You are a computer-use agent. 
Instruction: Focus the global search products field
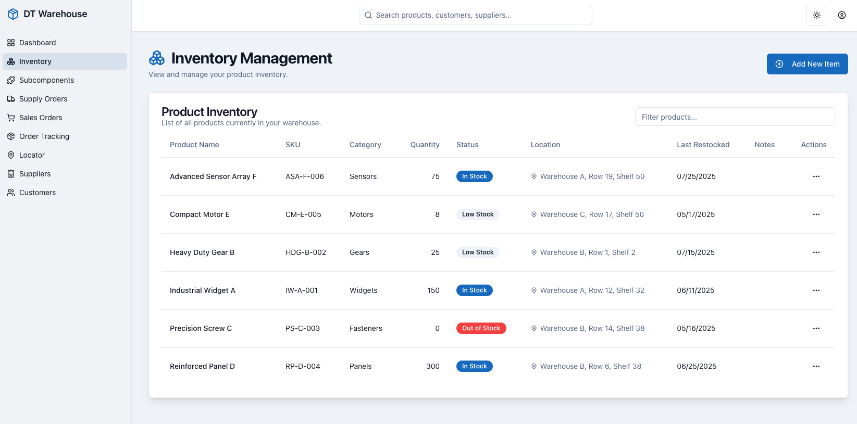(x=476, y=15)
